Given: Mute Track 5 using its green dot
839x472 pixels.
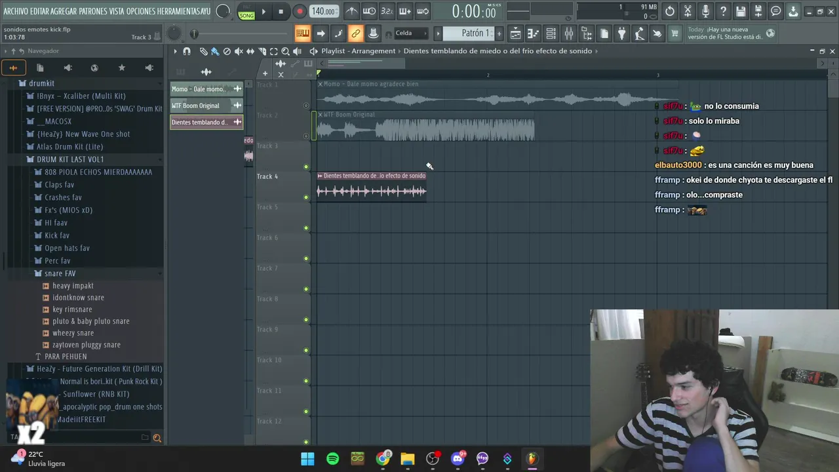Looking at the screenshot, I should (x=306, y=228).
